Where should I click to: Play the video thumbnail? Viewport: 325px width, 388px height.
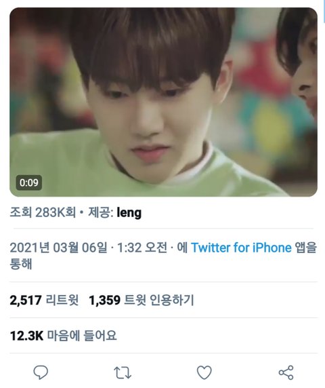coord(163,102)
